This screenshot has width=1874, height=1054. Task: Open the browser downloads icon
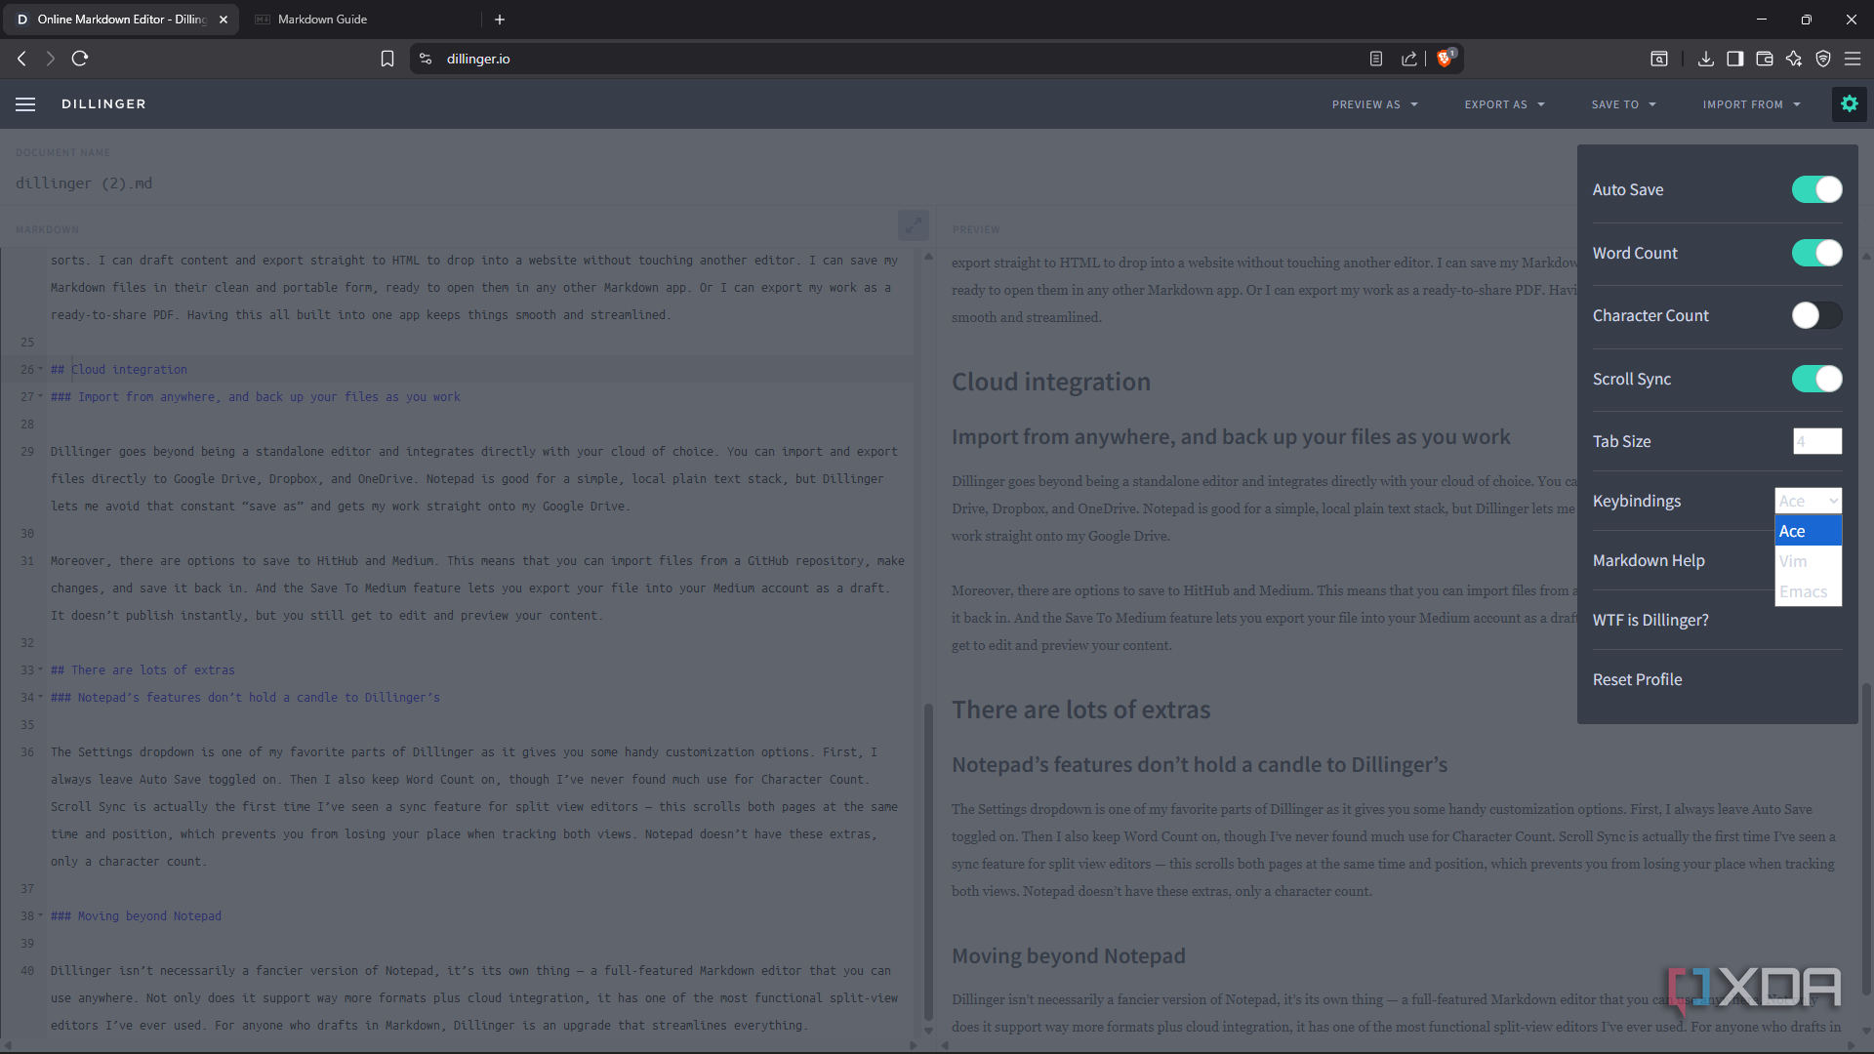click(x=1705, y=59)
